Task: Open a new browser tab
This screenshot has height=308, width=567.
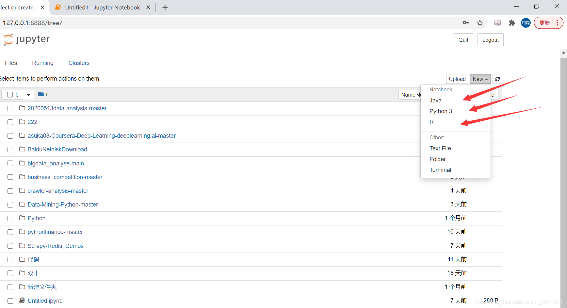Action: pos(165,7)
